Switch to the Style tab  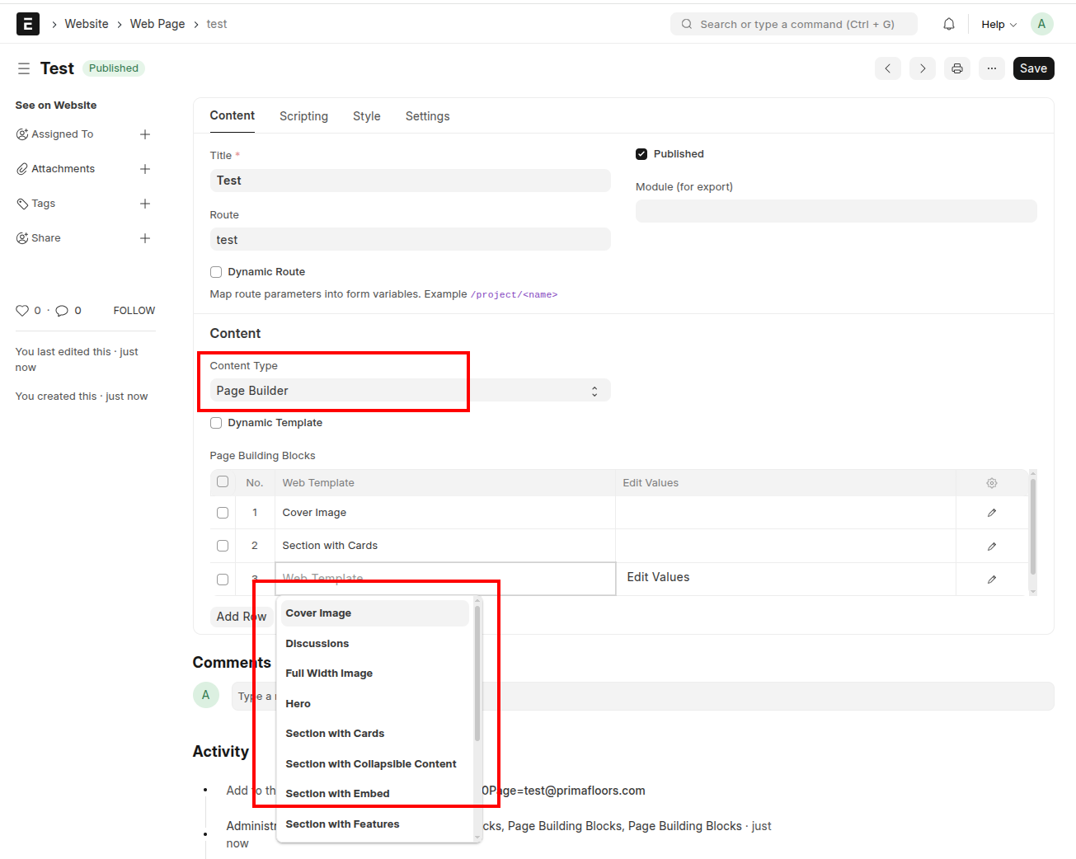(367, 116)
